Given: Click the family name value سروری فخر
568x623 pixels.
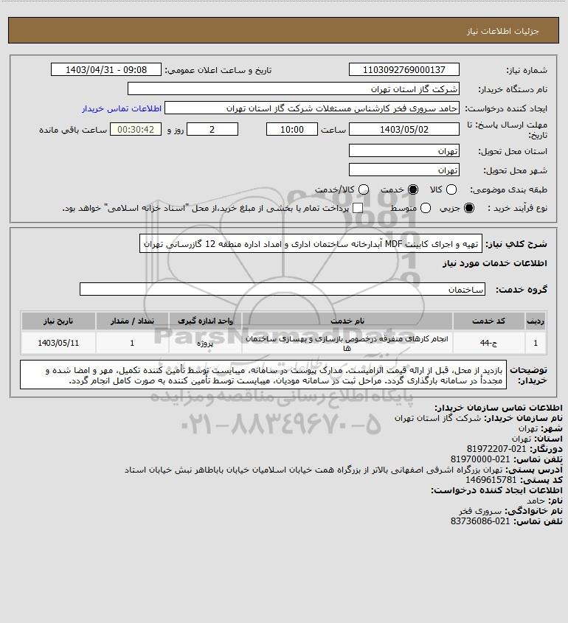Looking at the screenshot, I should (x=480, y=511).
